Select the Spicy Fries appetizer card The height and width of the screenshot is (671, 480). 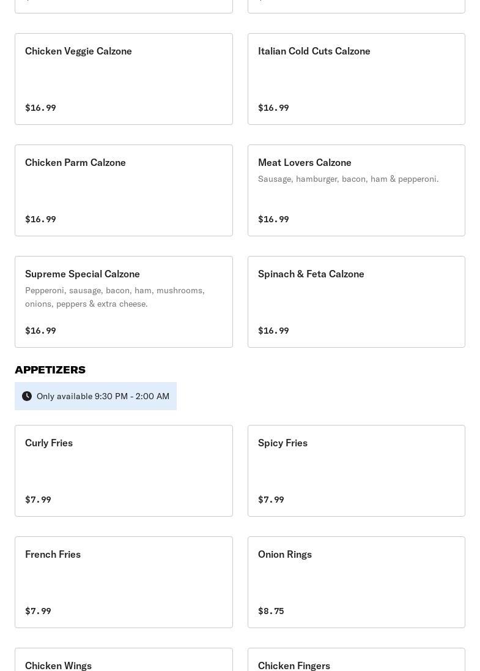[x=356, y=471]
